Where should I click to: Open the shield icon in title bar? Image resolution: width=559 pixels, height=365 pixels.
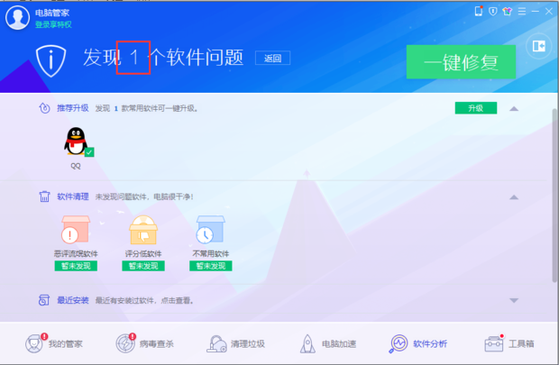coord(491,12)
